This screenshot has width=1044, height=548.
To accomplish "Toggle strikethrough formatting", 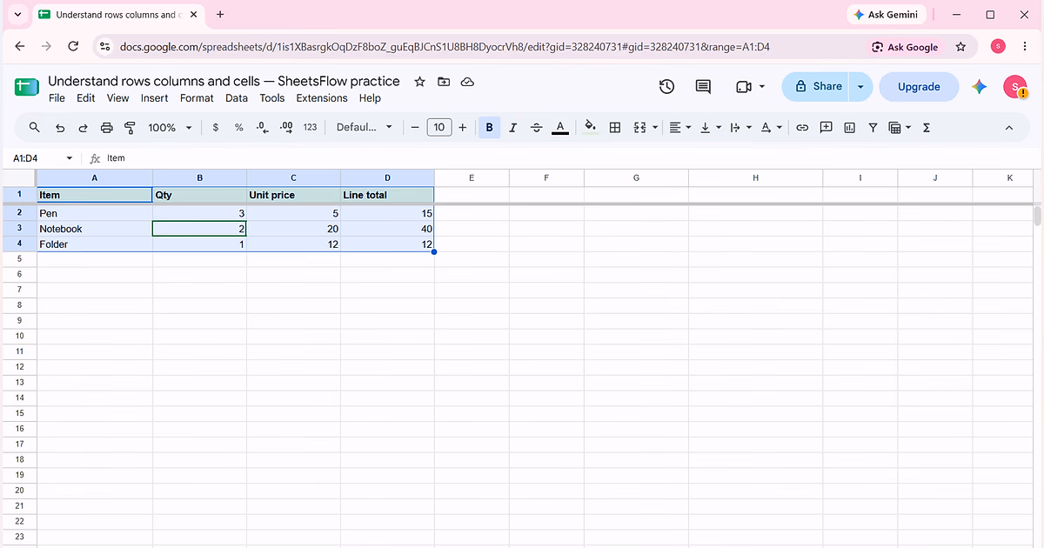I will (x=536, y=127).
